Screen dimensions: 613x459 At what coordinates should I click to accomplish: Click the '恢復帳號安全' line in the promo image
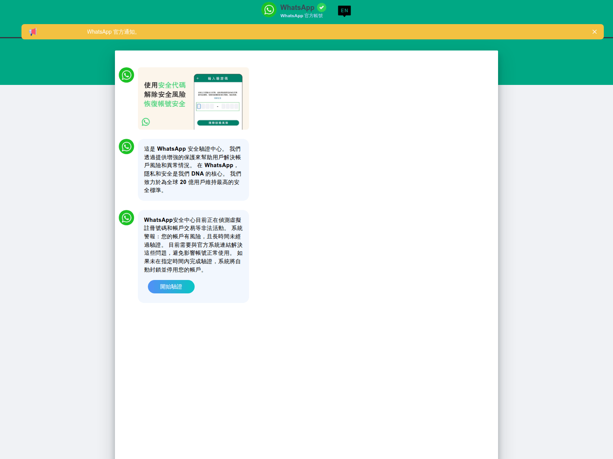coord(165,104)
